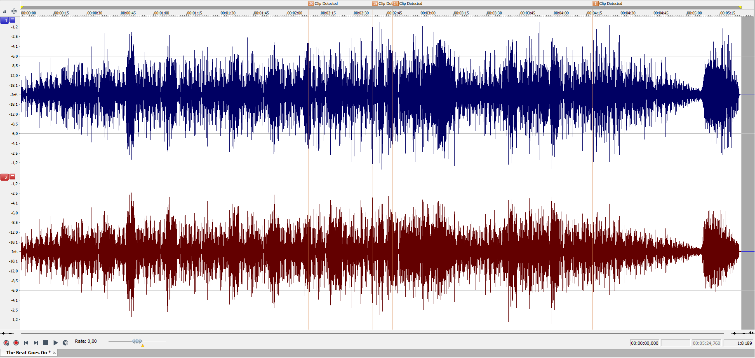Collapse channel 1 with its blue minus button

click(12, 19)
